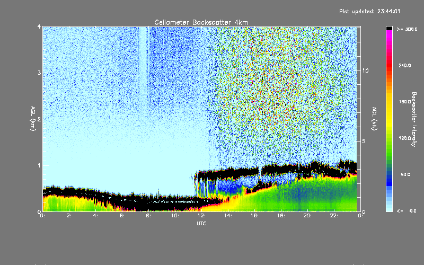Click the 3 km tick on the left axis

(x=39, y=73)
